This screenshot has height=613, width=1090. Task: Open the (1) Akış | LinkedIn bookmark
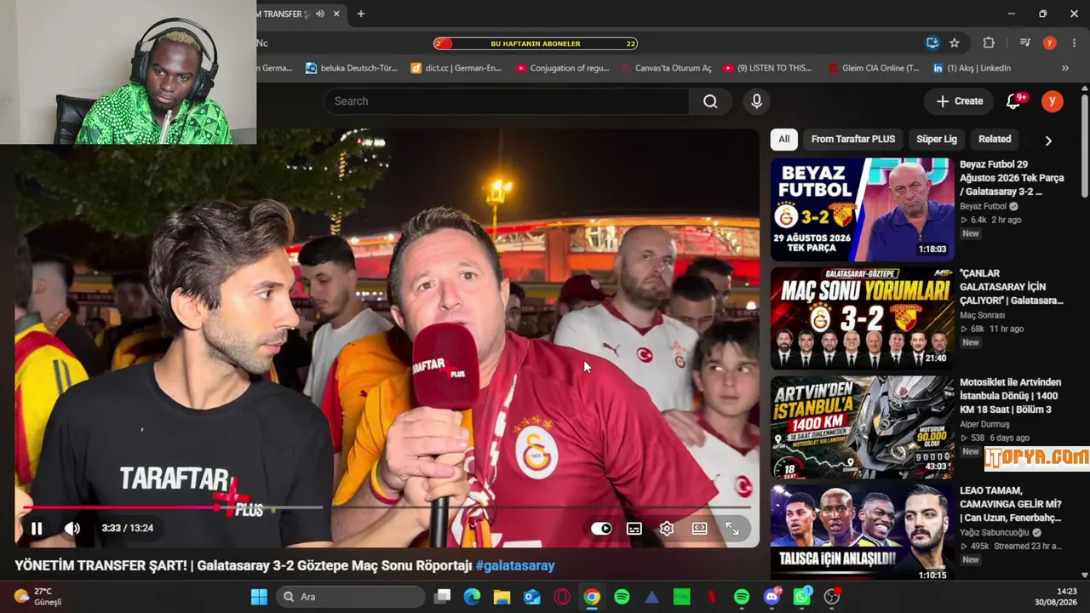[972, 68]
